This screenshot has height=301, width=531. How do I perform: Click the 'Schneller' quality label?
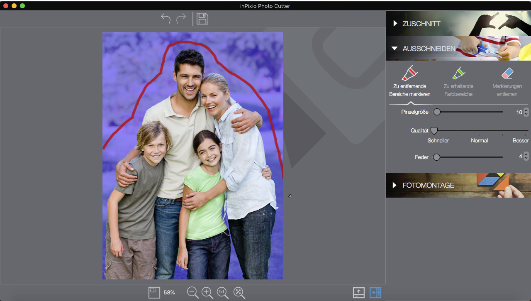click(x=438, y=141)
